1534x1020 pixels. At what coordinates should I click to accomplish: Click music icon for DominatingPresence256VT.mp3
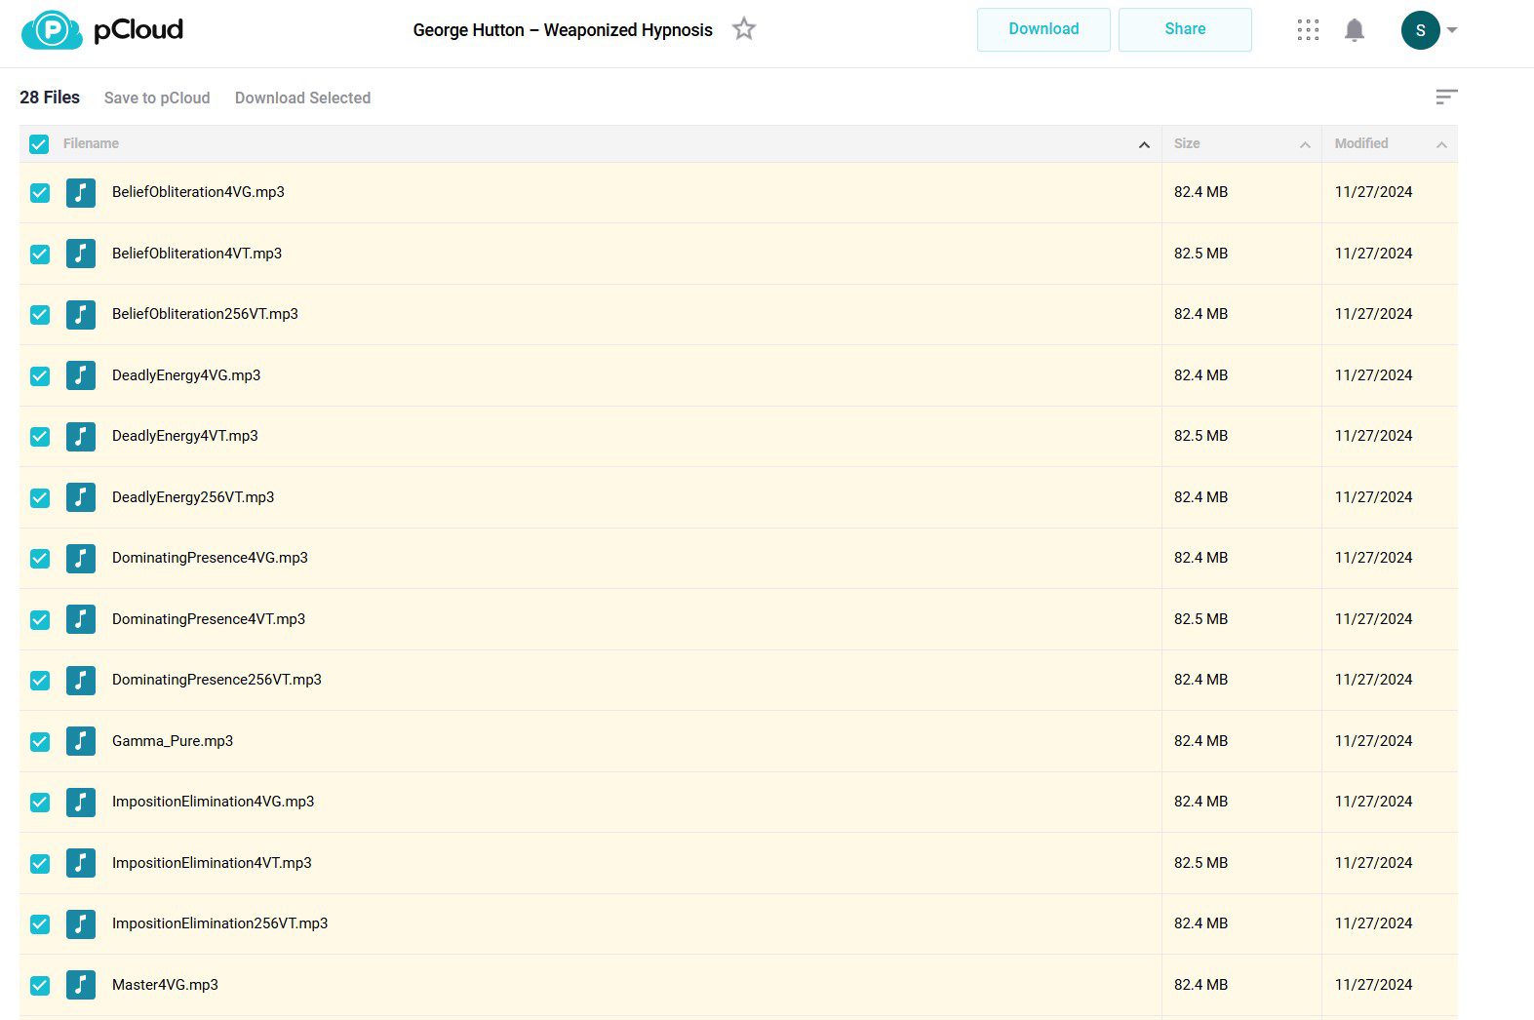pyautogui.click(x=81, y=680)
